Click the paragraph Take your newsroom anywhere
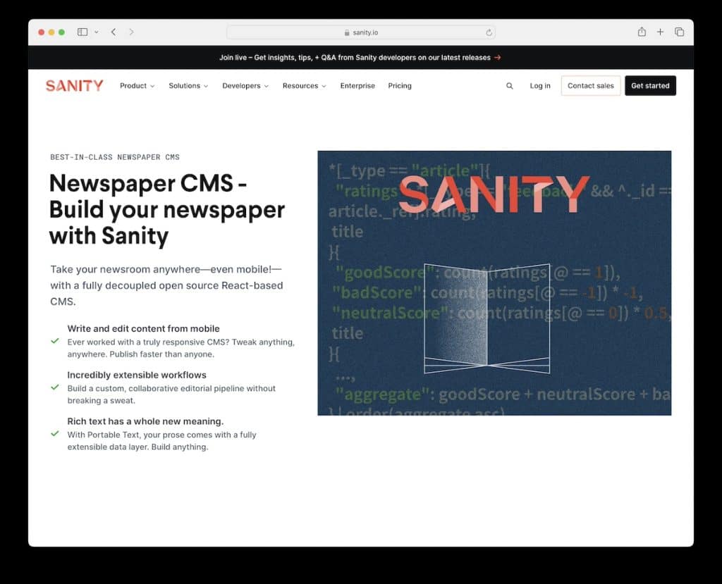Screen dimensions: 722x584 [x=166, y=285]
